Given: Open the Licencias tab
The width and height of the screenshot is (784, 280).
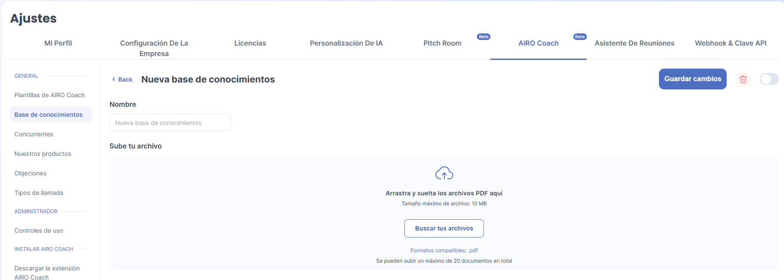Looking at the screenshot, I should click(x=250, y=43).
